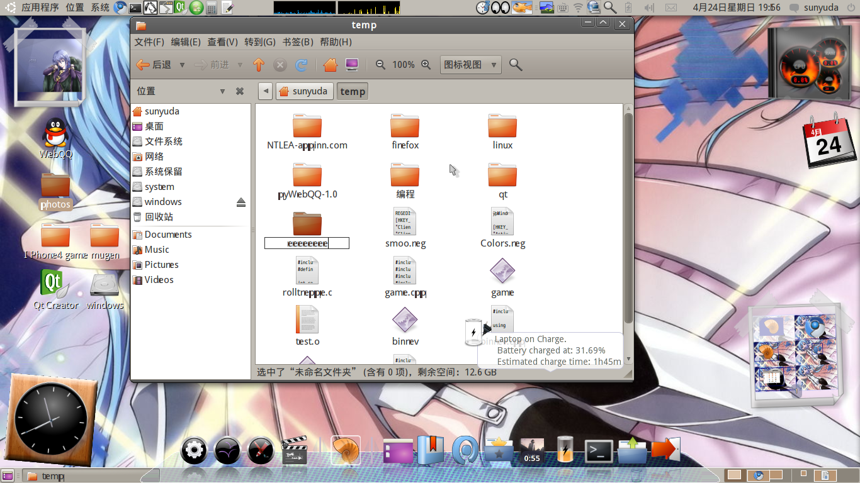Click the logout arrow dock icon

click(665, 449)
